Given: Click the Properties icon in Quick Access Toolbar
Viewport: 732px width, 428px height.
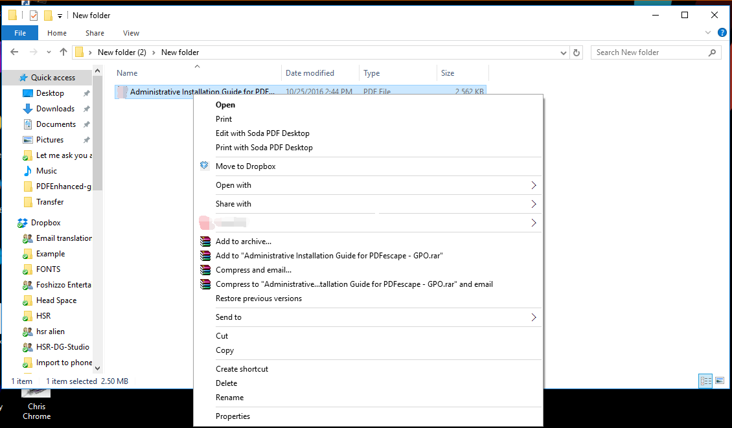Looking at the screenshot, I should tap(34, 16).
